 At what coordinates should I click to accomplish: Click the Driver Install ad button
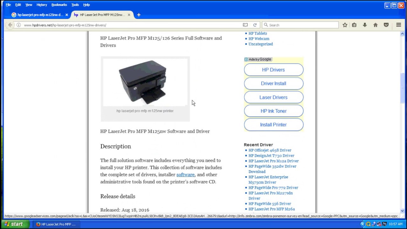click(273, 83)
